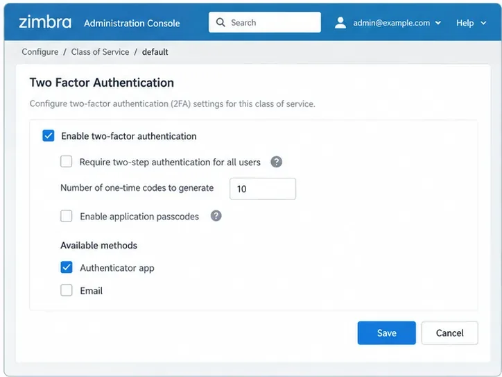
Task: Open help for application passcodes
Action: [216, 216]
